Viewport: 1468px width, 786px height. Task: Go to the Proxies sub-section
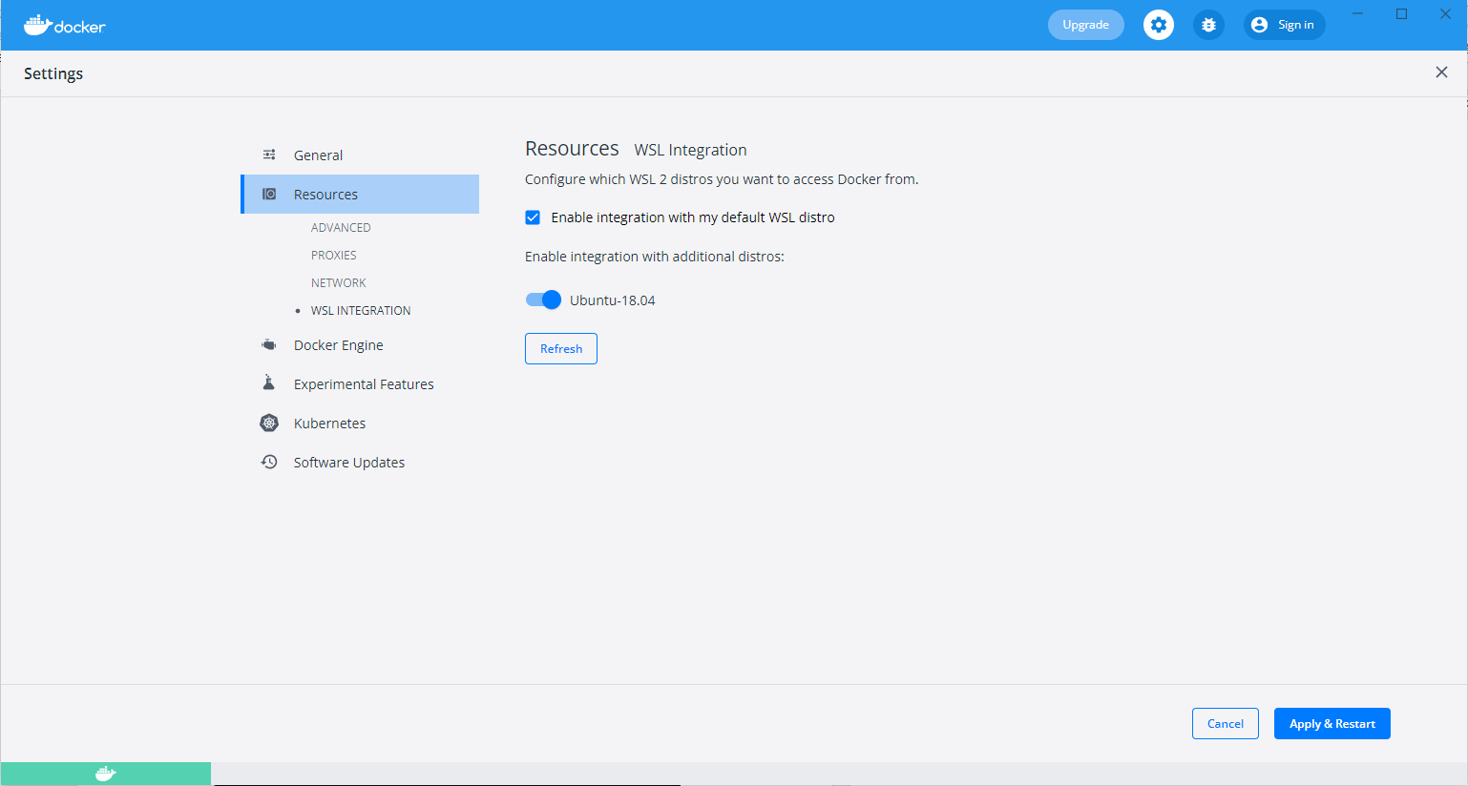pos(334,255)
